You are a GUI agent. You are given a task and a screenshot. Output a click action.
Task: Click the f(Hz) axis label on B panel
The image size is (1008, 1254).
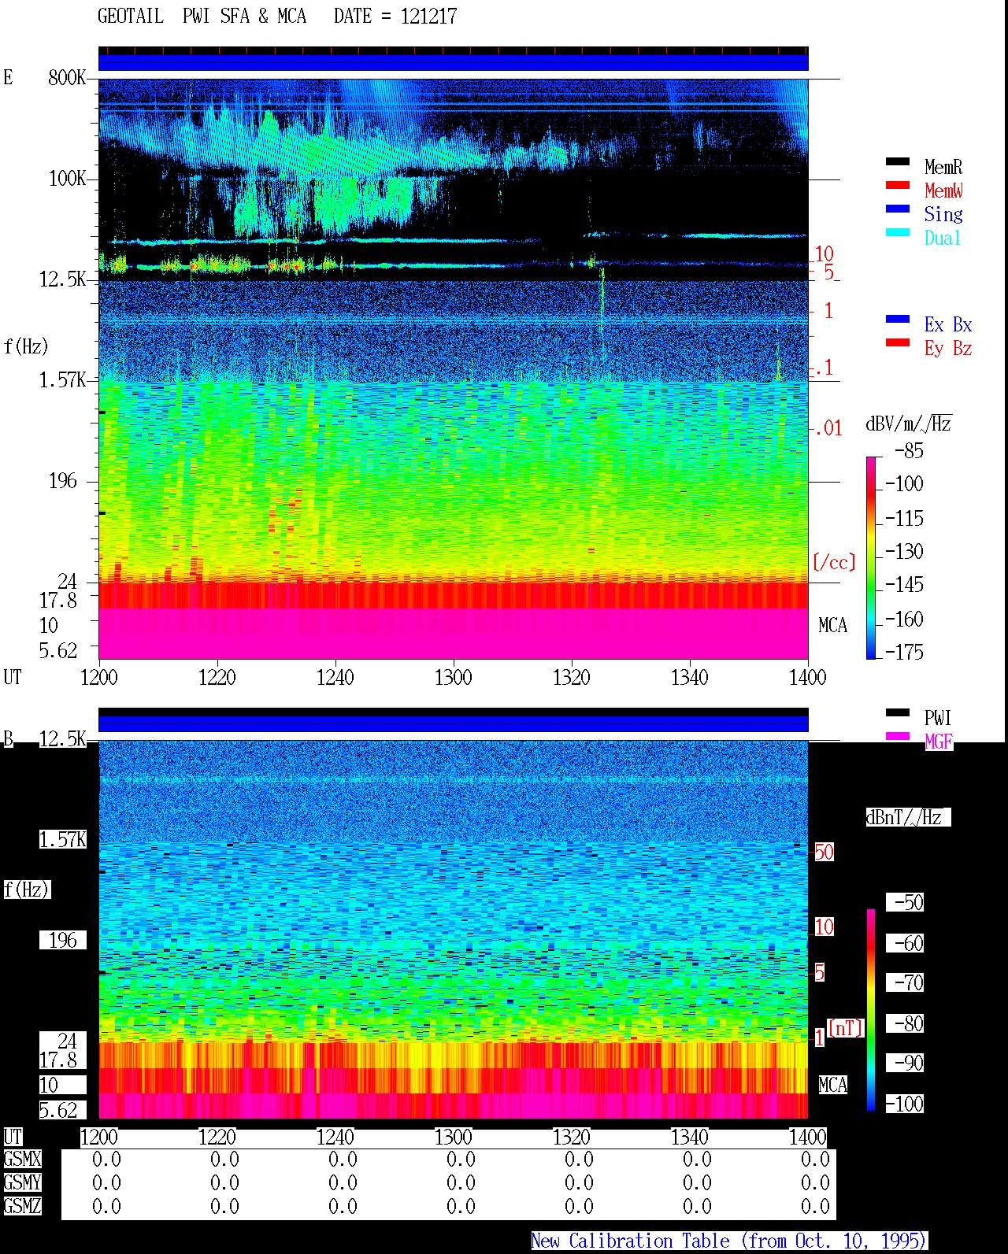pos(26,890)
